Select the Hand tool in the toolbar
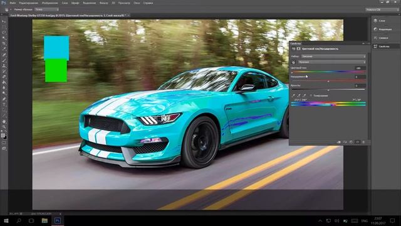Viewport: 401px width, 226px height. tap(4, 121)
